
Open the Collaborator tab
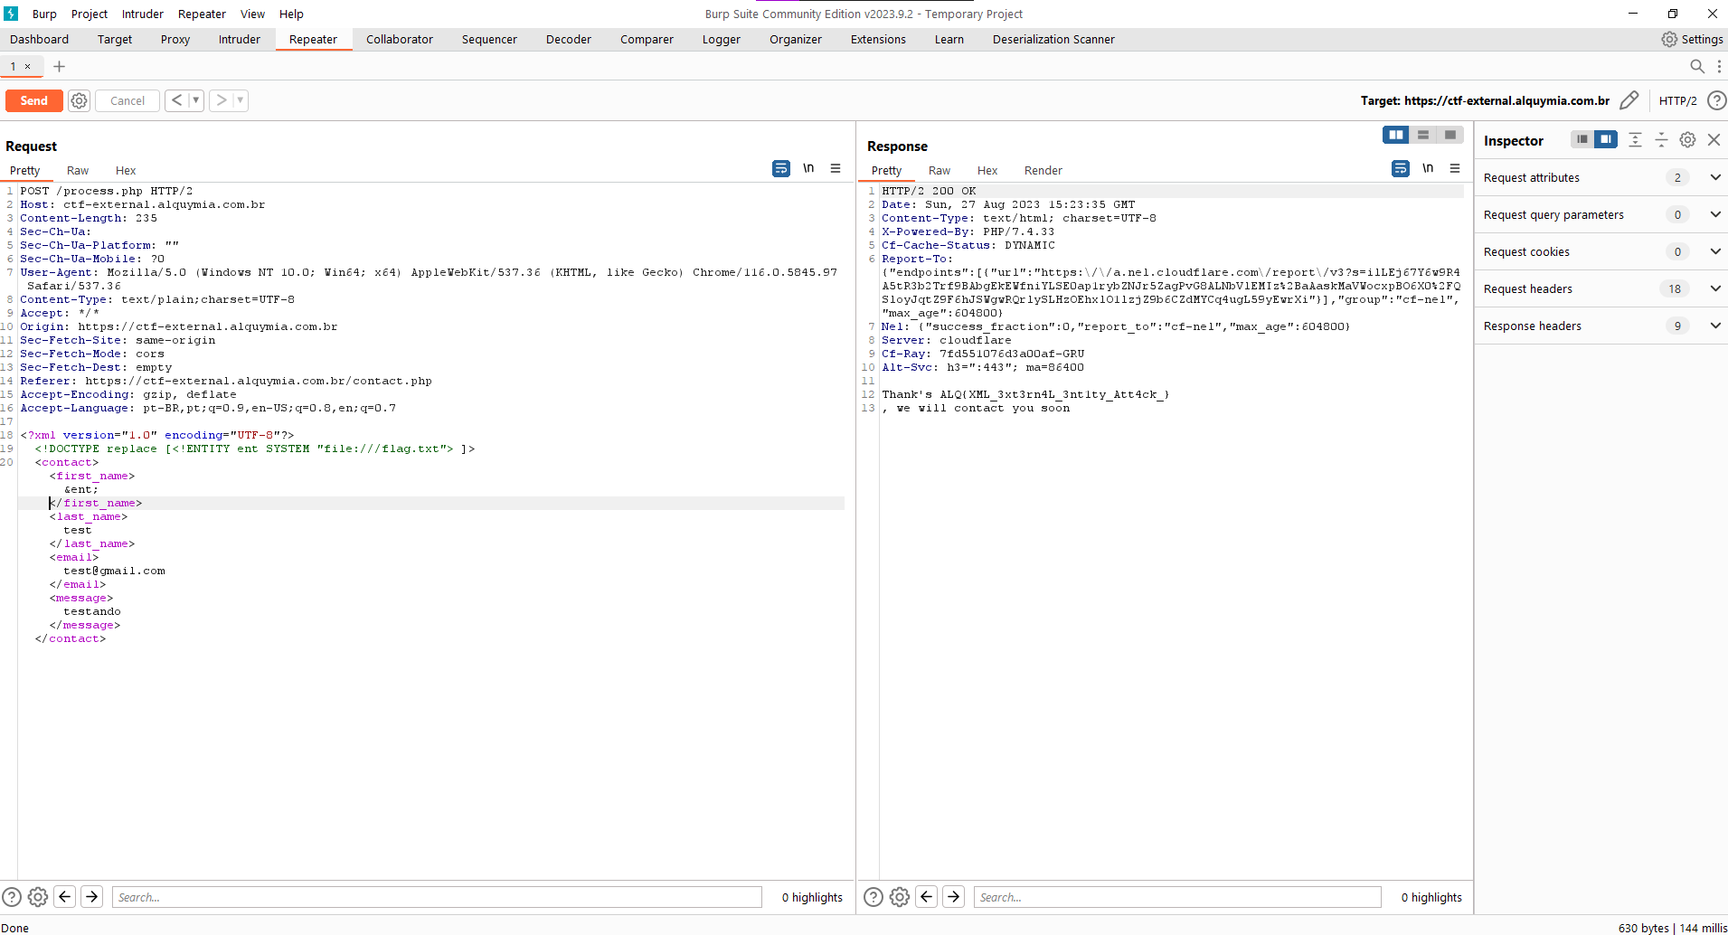point(399,39)
